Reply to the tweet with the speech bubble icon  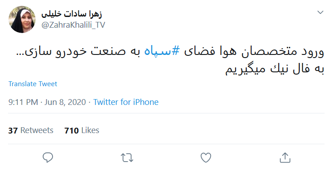click(48, 158)
